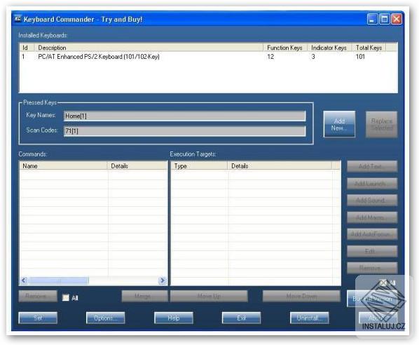Viewport: 419px width, 345px height.
Task: Click Indicator Keys column header
Action: coord(329,48)
